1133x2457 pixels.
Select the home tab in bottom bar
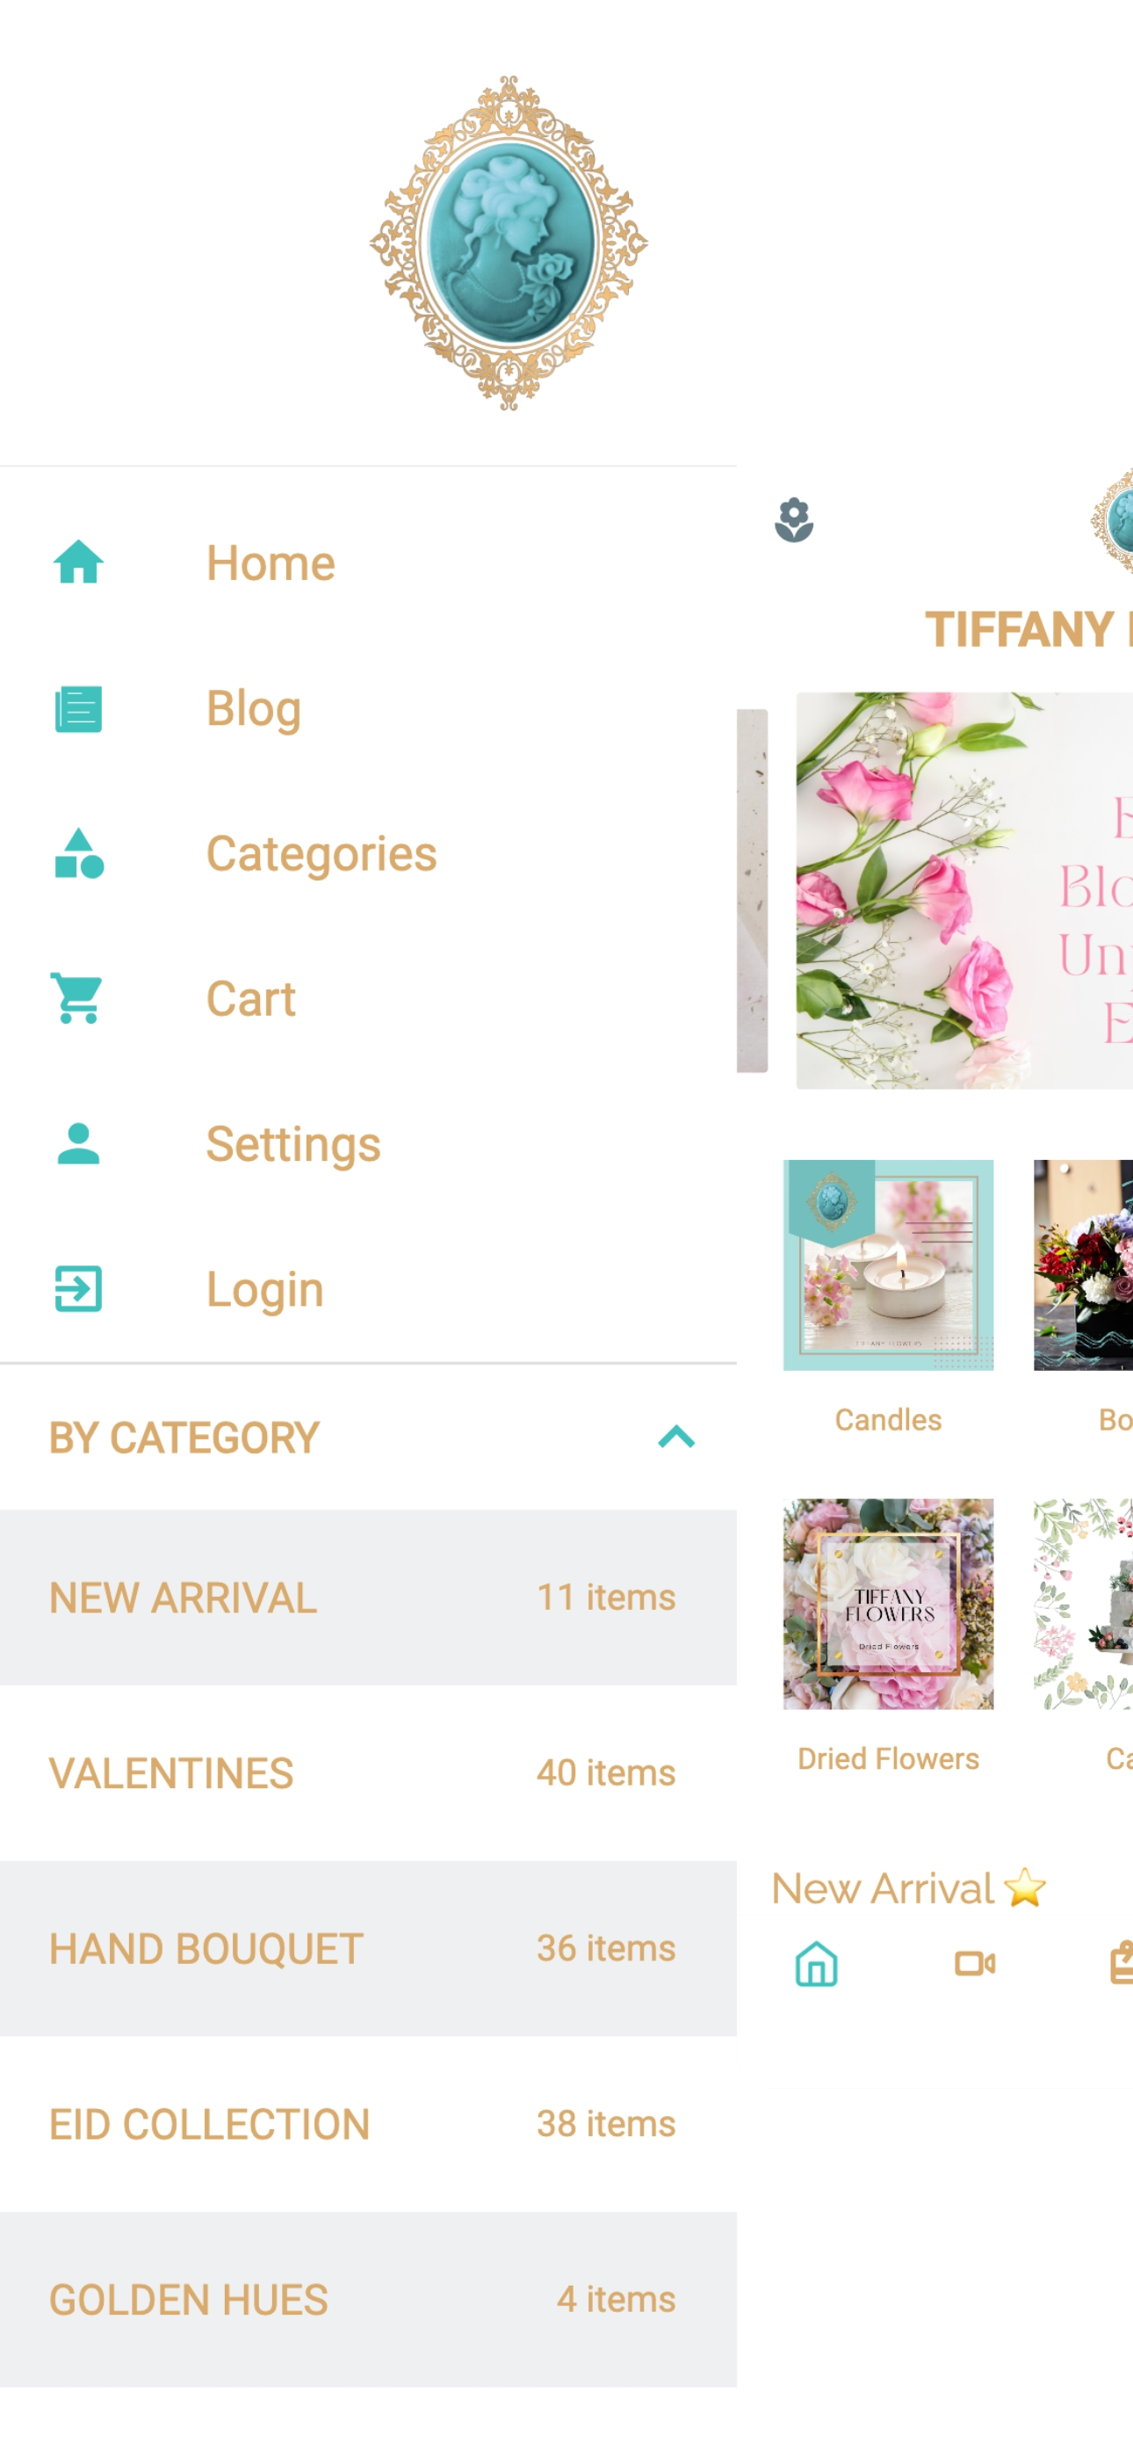tap(816, 1964)
